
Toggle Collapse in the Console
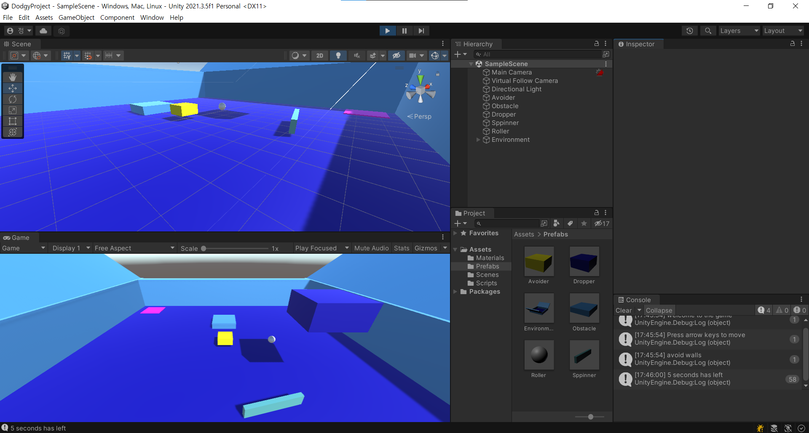[x=659, y=311]
